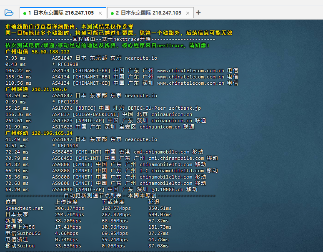Screen dimensions: 323x252
Task: Click the 41.49 ms nearoute.io line
Action: (x=81, y=139)
